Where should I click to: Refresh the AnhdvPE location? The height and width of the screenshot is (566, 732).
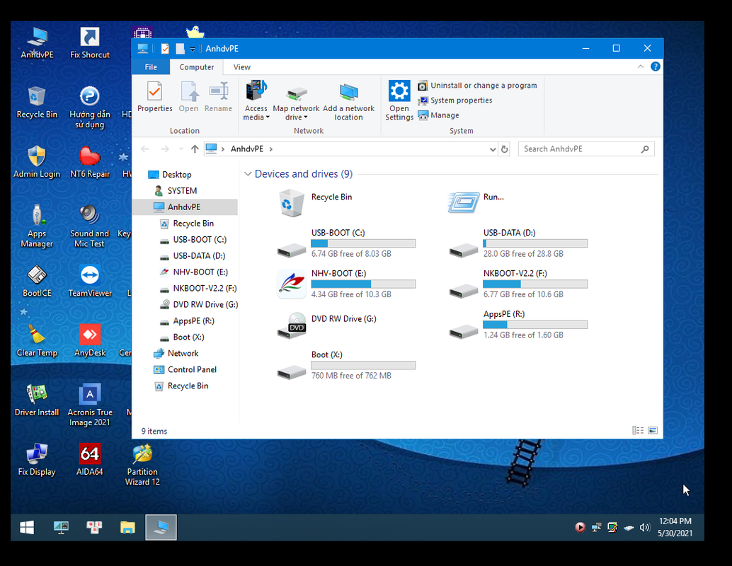pos(504,149)
